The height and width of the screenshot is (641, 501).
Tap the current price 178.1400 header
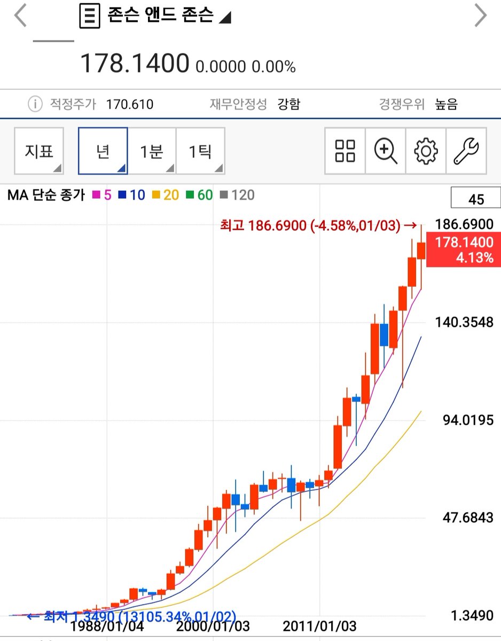coord(135,64)
